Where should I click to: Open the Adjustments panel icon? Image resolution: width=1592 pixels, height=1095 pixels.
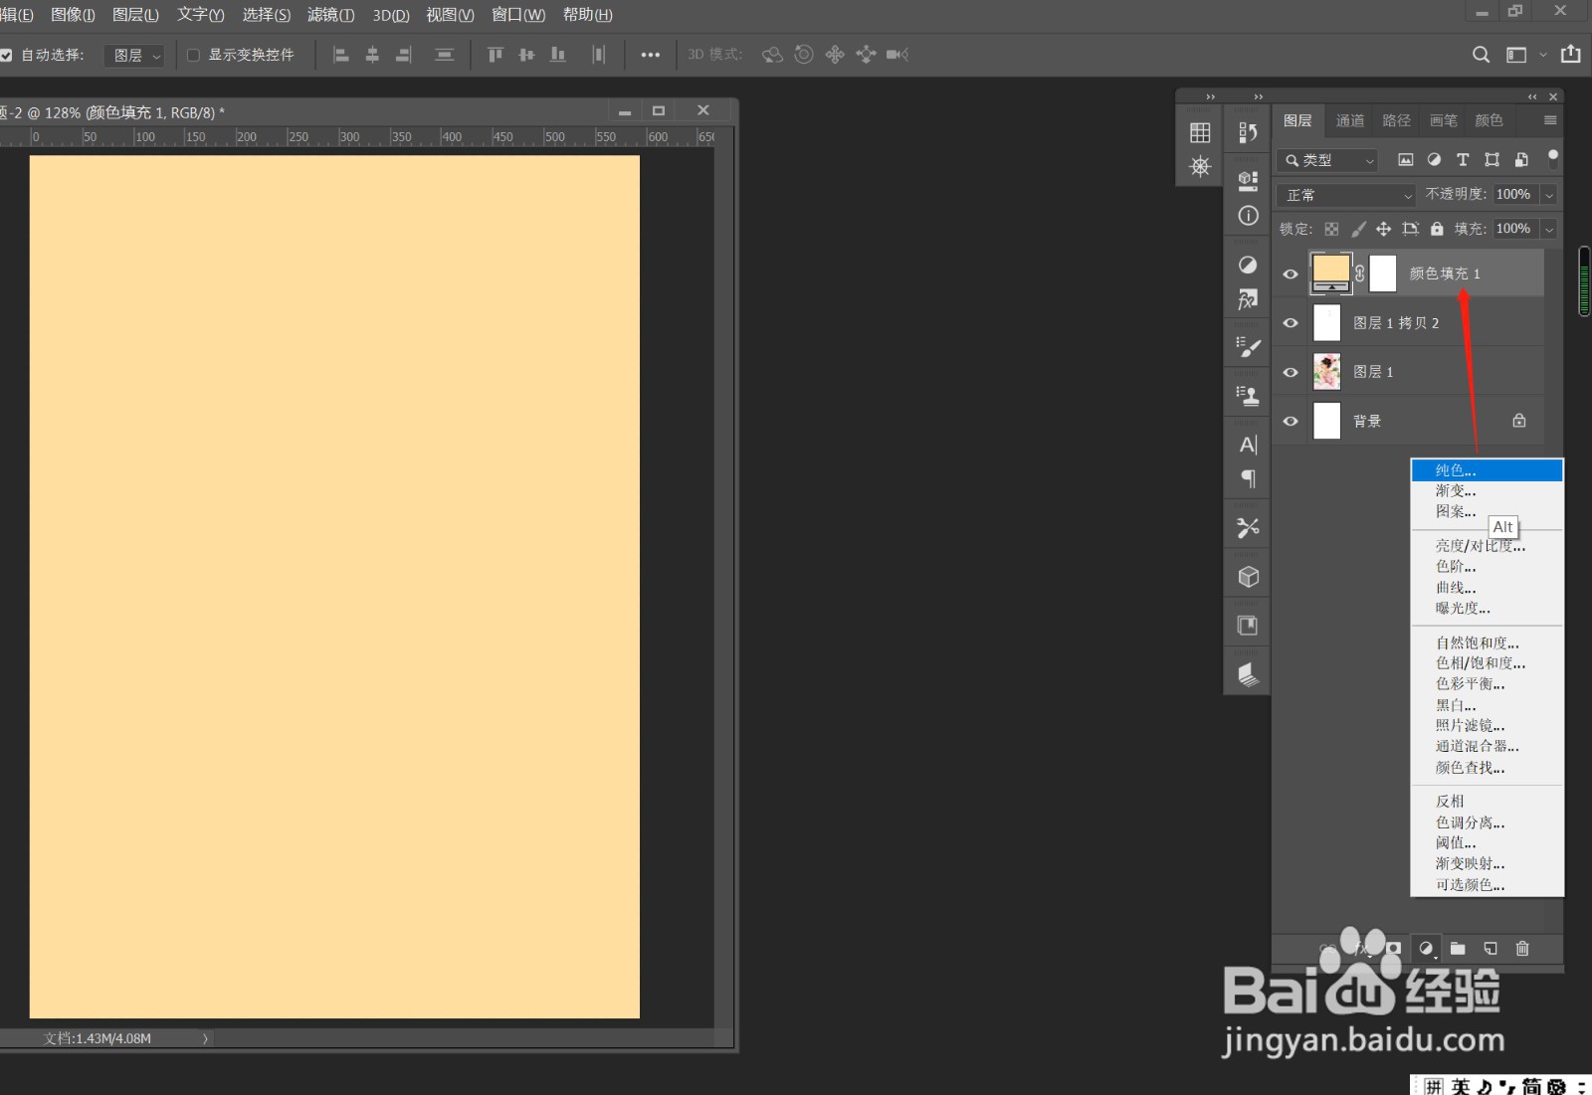1248,265
